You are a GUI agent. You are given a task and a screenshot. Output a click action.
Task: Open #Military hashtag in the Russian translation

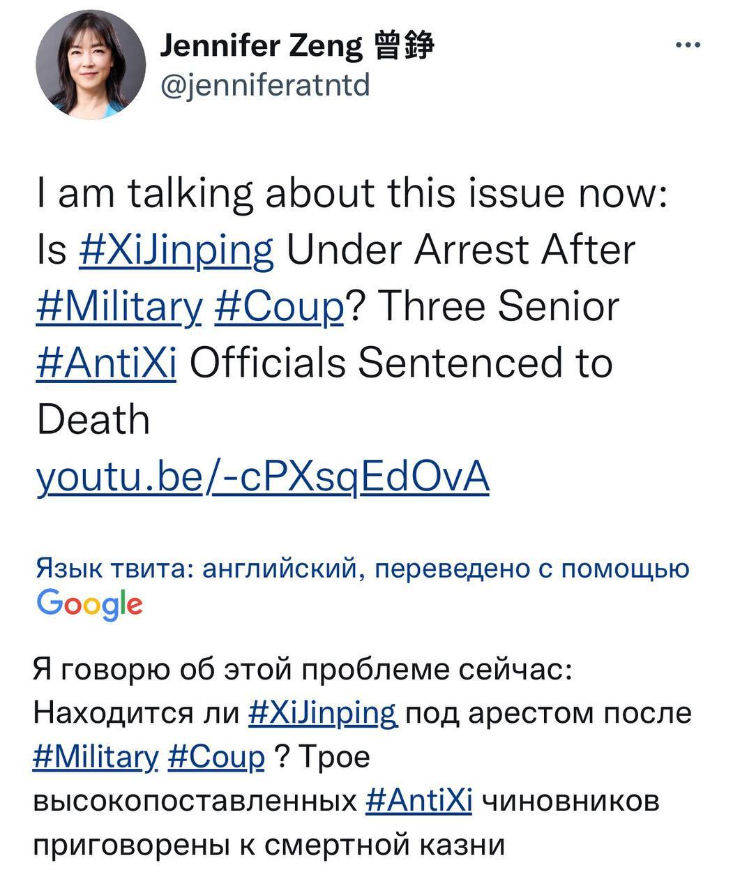96,757
